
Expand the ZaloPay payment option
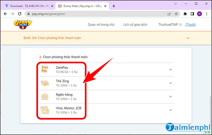coord(171,70)
